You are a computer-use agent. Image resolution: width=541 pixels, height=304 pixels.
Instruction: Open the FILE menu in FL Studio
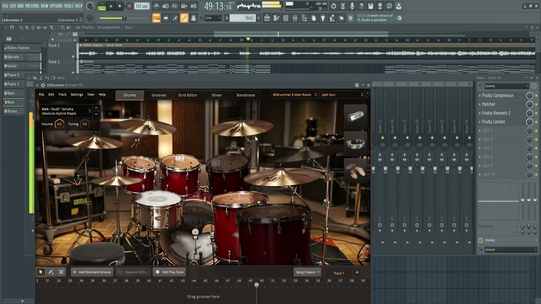click(5, 6)
